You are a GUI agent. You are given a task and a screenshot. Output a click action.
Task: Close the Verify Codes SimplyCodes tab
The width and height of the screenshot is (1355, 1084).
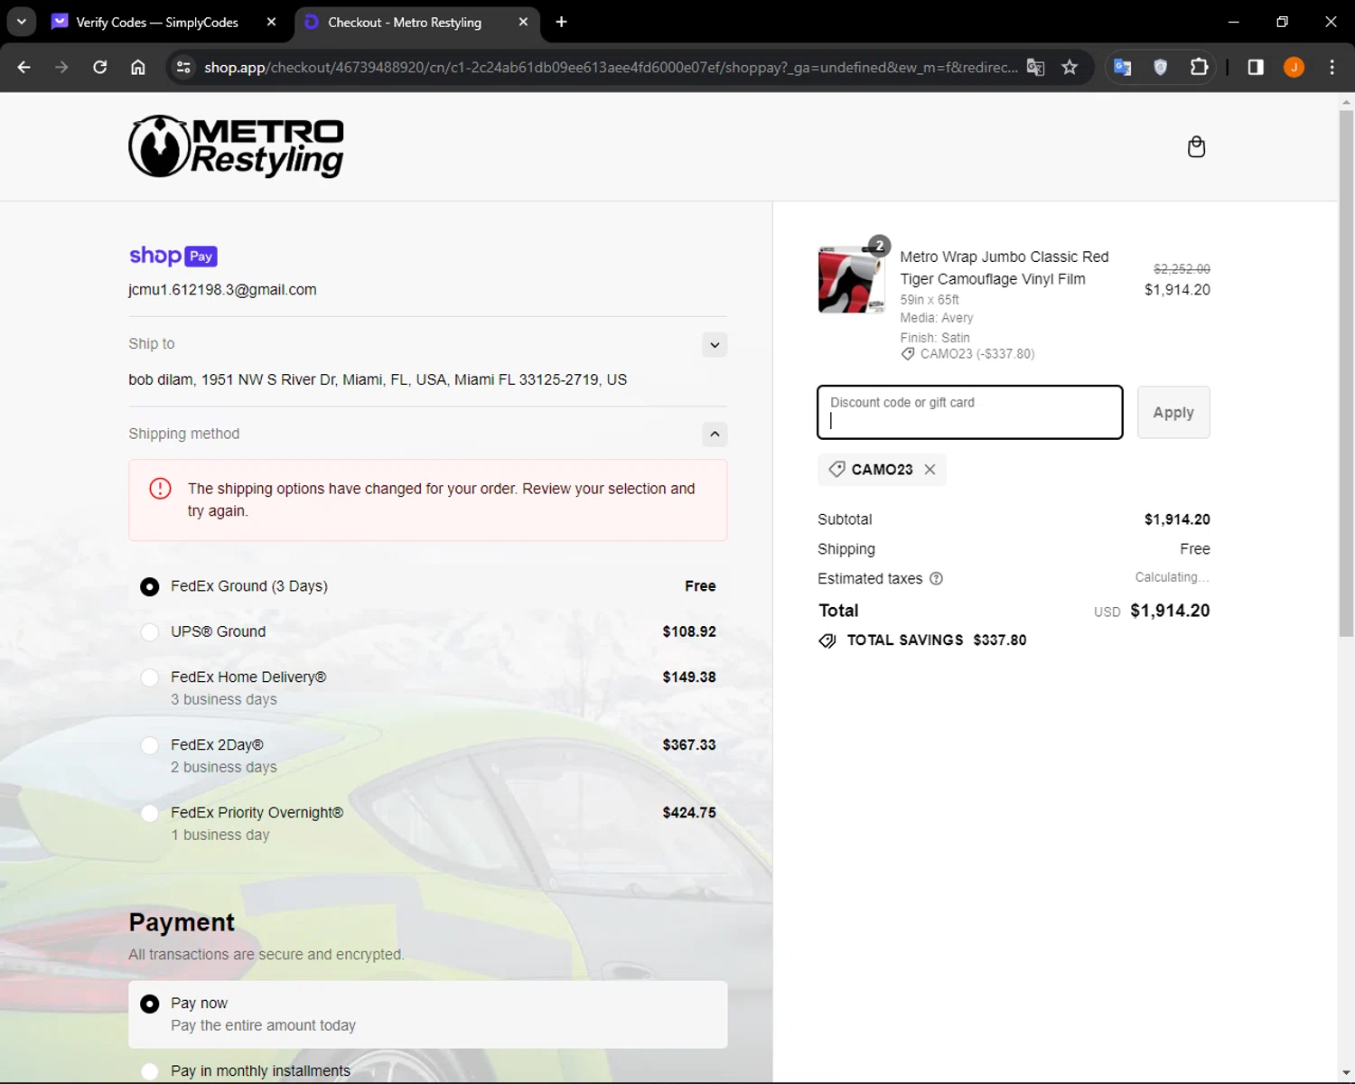[x=271, y=22]
